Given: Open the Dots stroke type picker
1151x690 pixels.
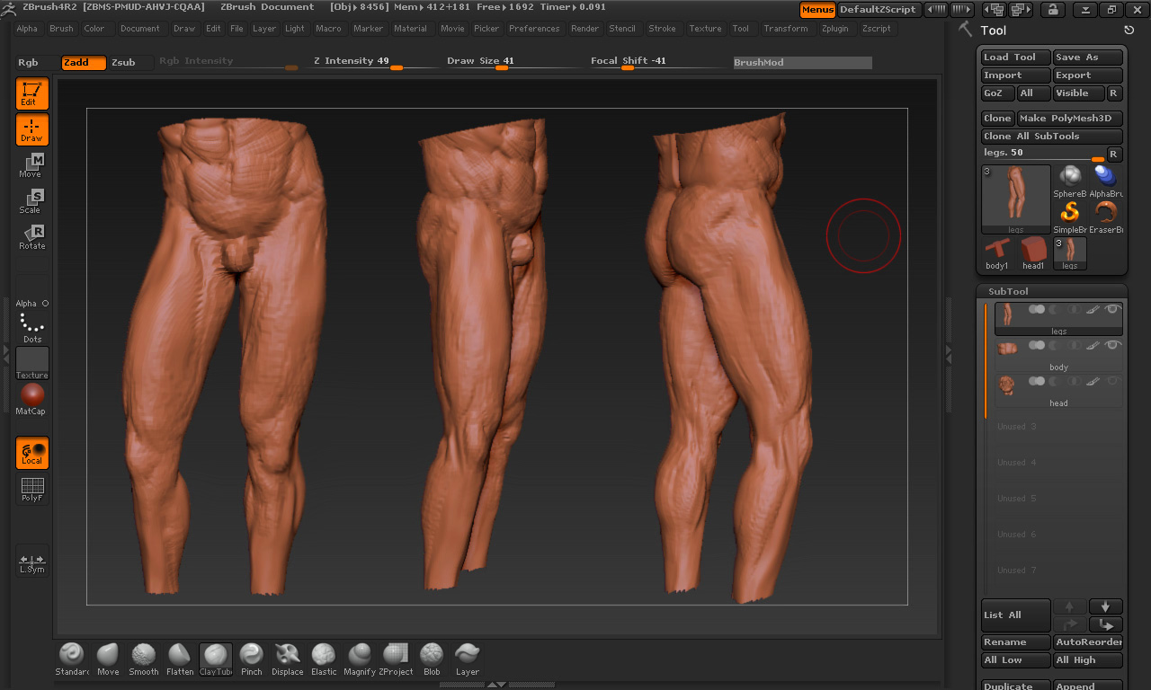Looking at the screenshot, I should click(x=31, y=328).
